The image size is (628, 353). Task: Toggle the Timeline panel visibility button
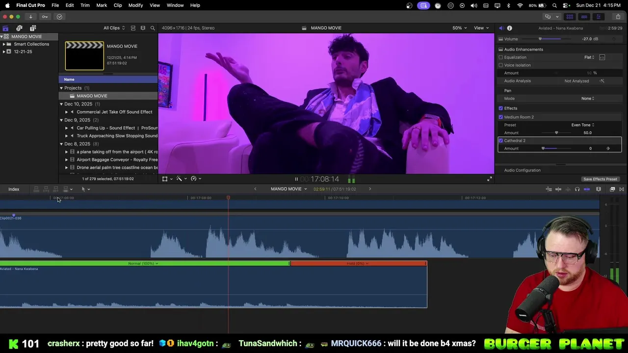(584, 17)
